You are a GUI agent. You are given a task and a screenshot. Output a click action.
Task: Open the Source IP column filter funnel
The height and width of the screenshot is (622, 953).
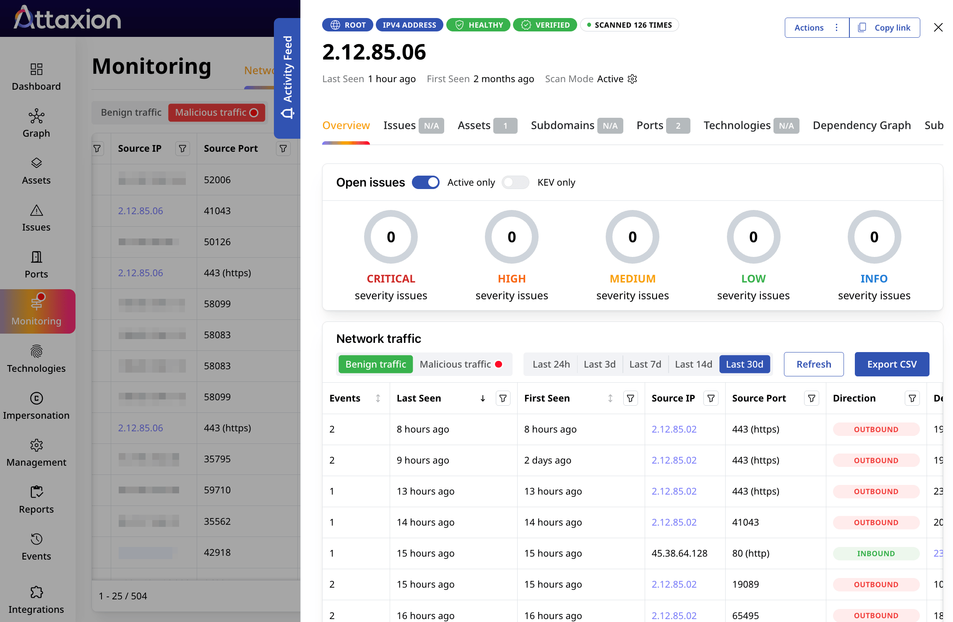click(x=711, y=398)
